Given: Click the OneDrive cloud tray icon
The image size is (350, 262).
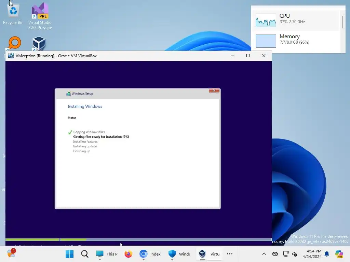Looking at the screenshot, I should [x=275, y=254].
